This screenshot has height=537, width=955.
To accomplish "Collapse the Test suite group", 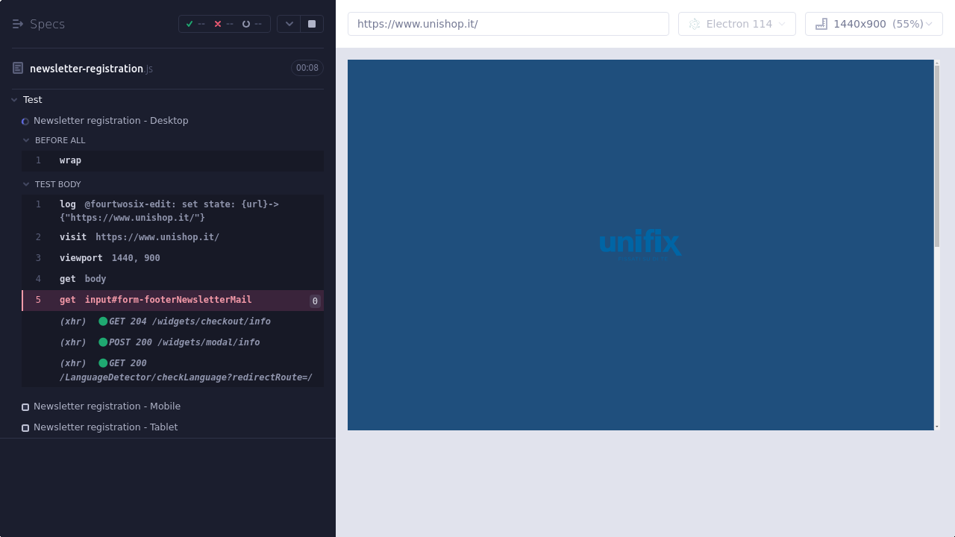I will (14, 100).
